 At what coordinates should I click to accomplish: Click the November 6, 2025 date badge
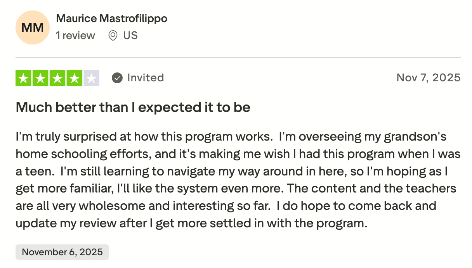[62, 252]
